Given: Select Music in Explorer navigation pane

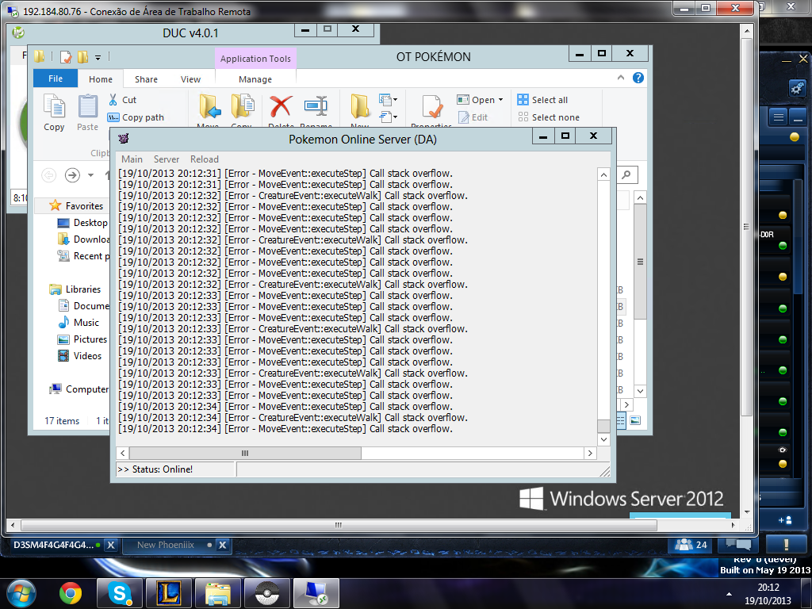Looking at the screenshot, I should tap(79, 323).
